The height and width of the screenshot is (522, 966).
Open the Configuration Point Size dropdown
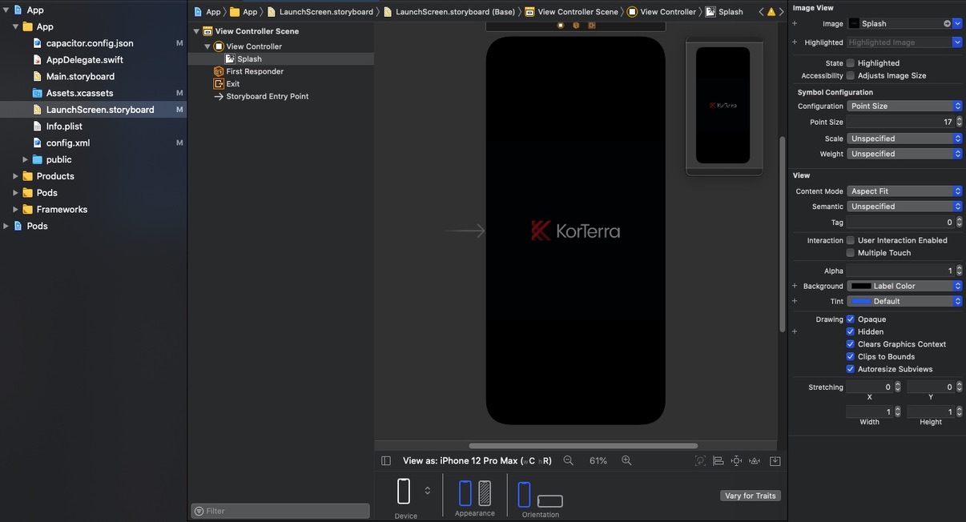click(x=904, y=106)
